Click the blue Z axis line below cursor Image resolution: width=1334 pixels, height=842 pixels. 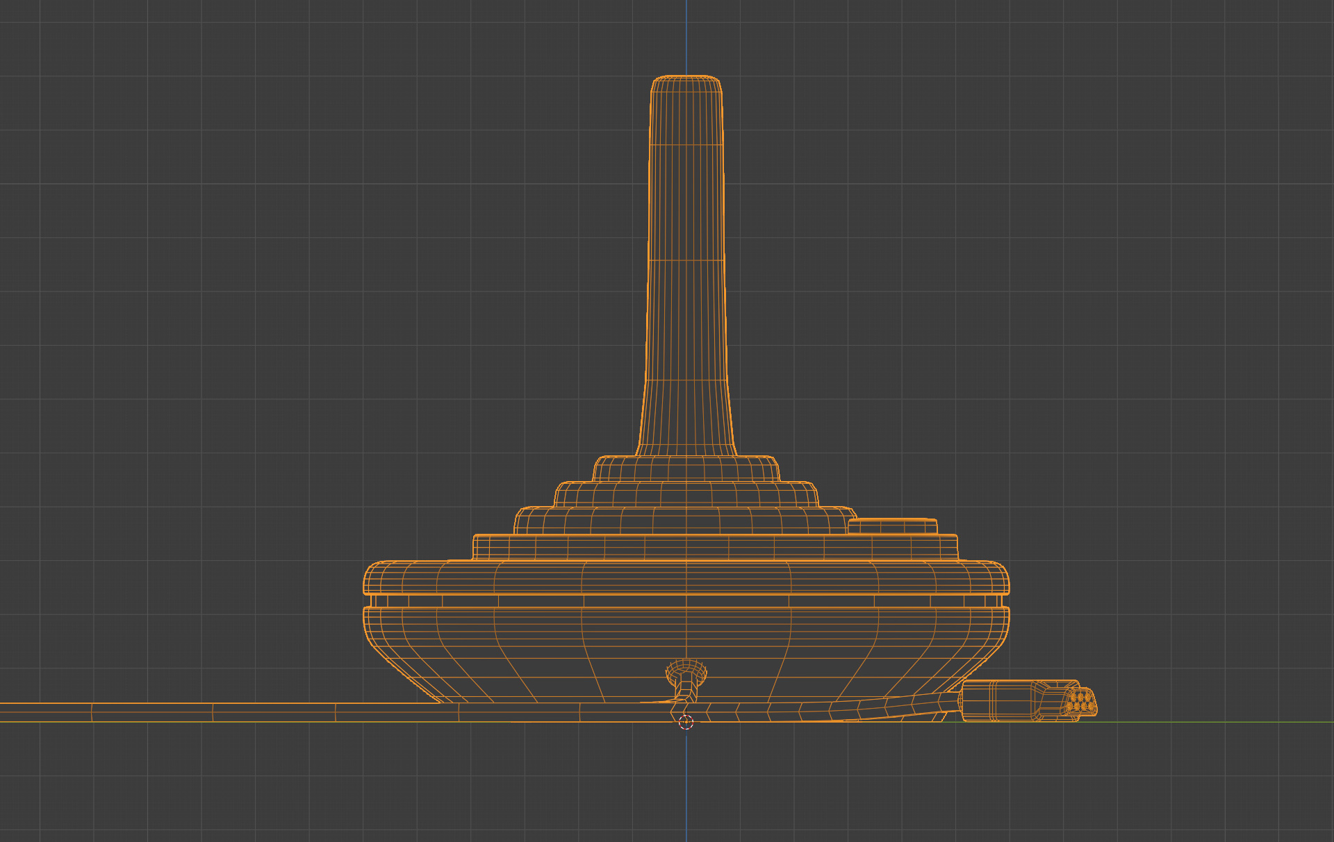tap(686, 784)
